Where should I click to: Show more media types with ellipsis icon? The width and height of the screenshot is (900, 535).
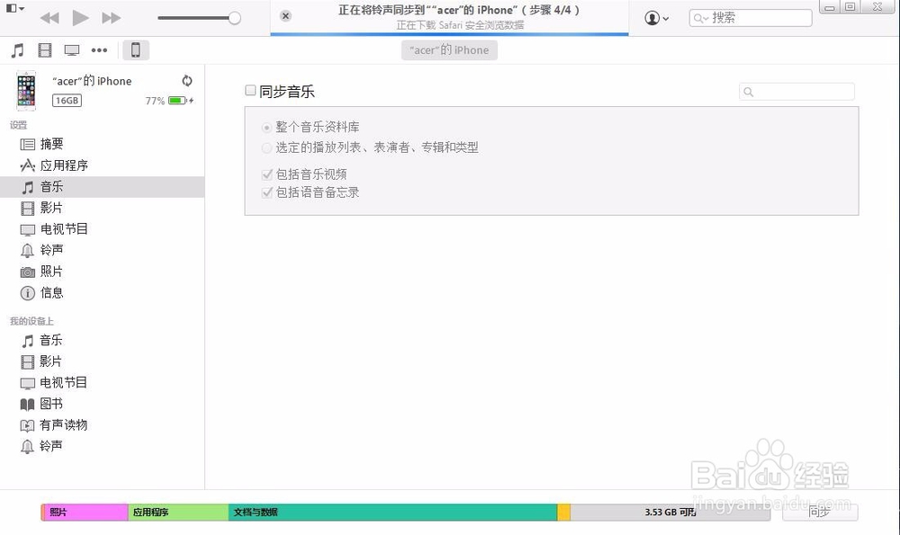(99, 50)
